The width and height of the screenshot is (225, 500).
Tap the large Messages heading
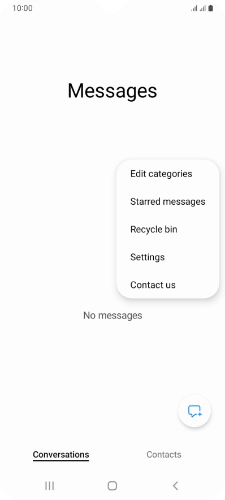pos(112,91)
